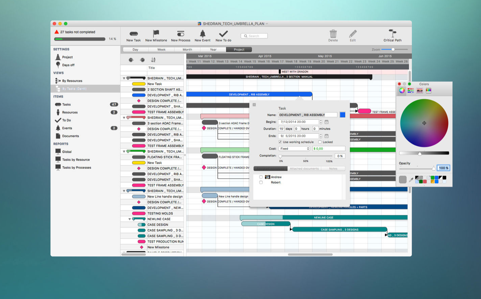Open the Notes tab in Task popup
This screenshot has width=481, height=299.
coord(333,168)
